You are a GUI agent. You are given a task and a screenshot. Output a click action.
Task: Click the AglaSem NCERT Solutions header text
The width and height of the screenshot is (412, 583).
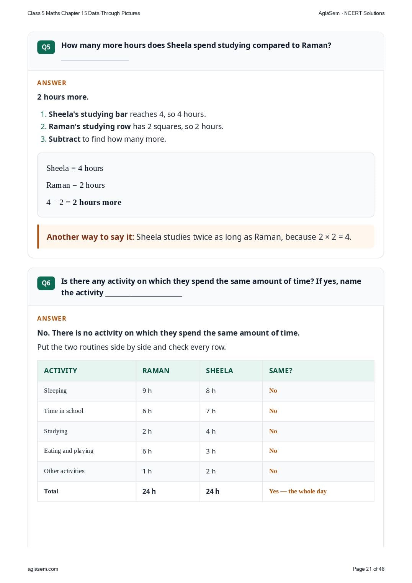[x=352, y=13]
